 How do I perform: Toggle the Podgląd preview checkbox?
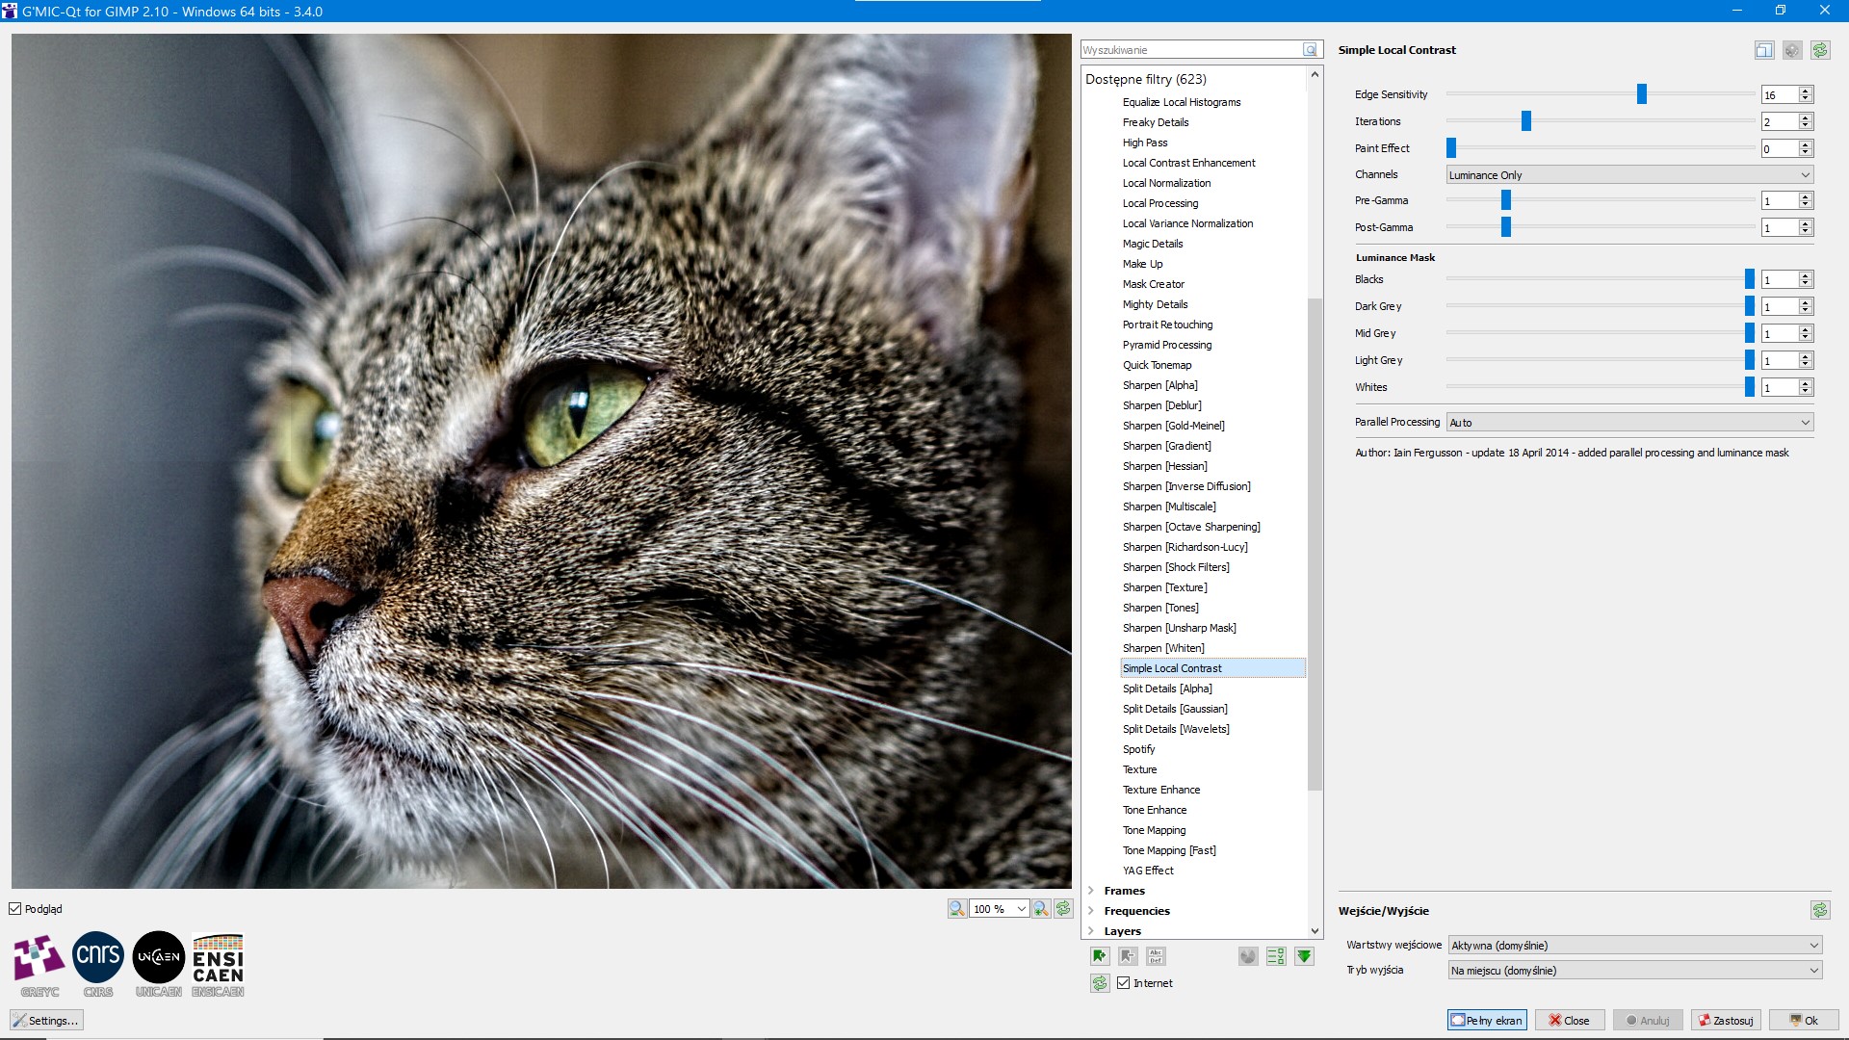[x=15, y=908]
